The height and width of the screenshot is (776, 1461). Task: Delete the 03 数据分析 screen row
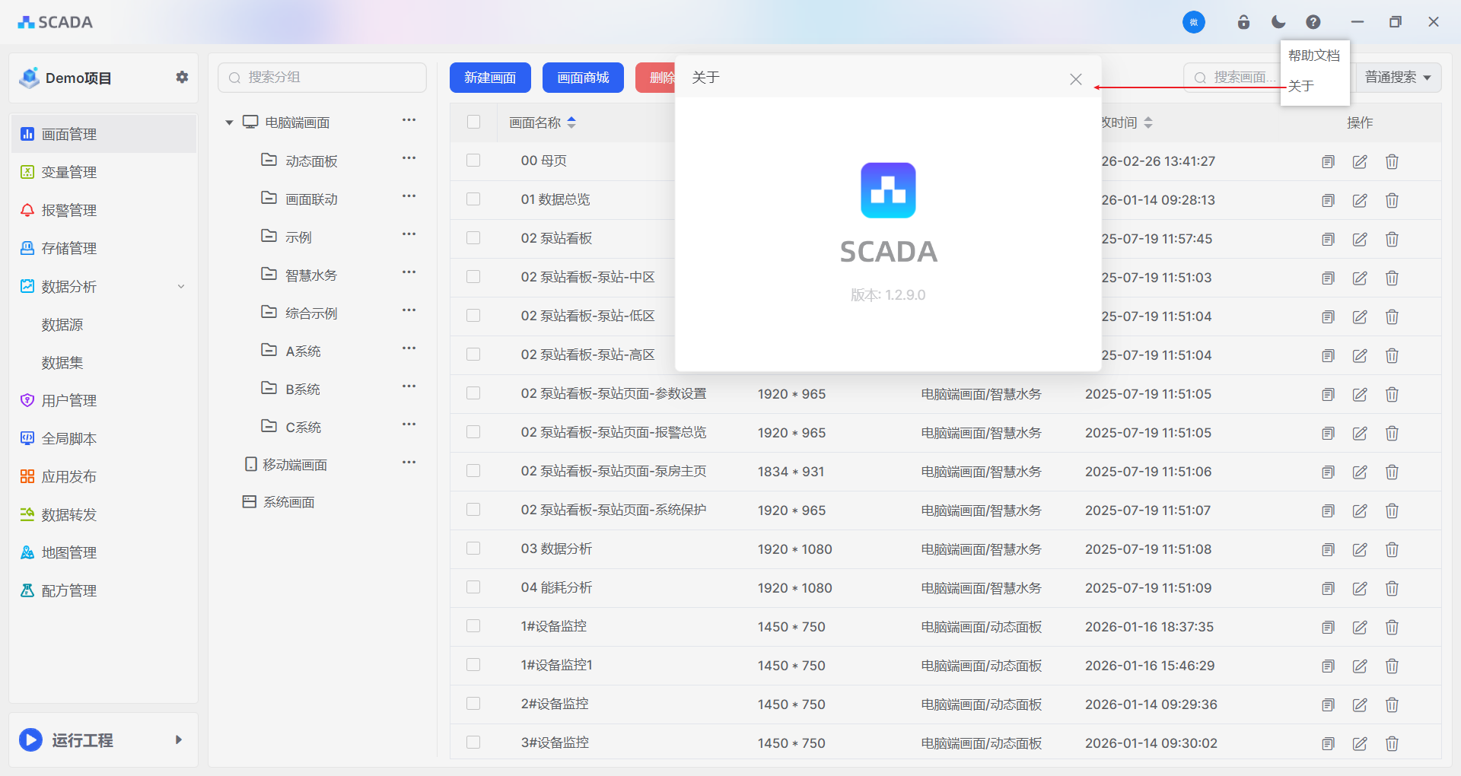1392,549
